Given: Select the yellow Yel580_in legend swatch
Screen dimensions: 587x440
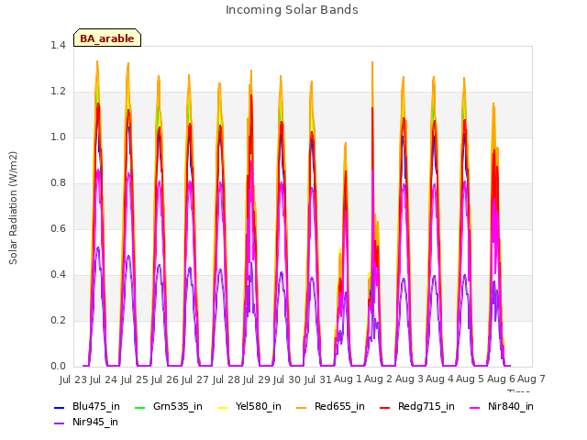Looking at the screenshot, I should click(222, 408).
